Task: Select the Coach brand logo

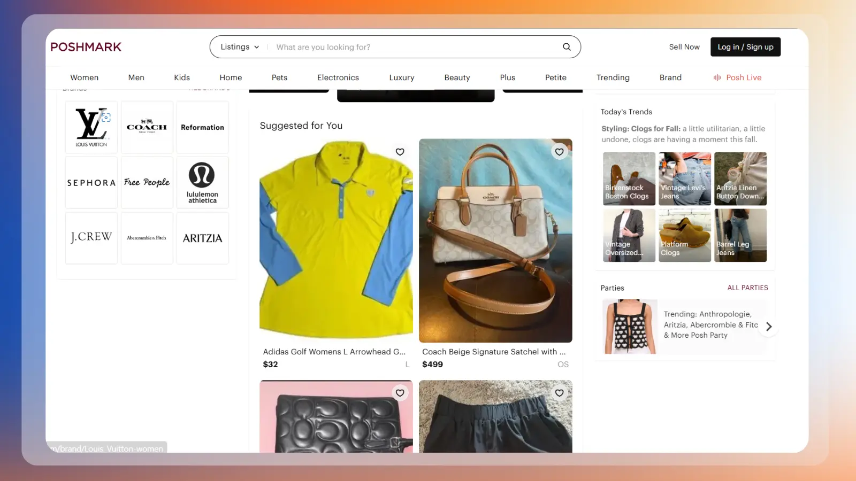Action: click(x=147, y=127)
